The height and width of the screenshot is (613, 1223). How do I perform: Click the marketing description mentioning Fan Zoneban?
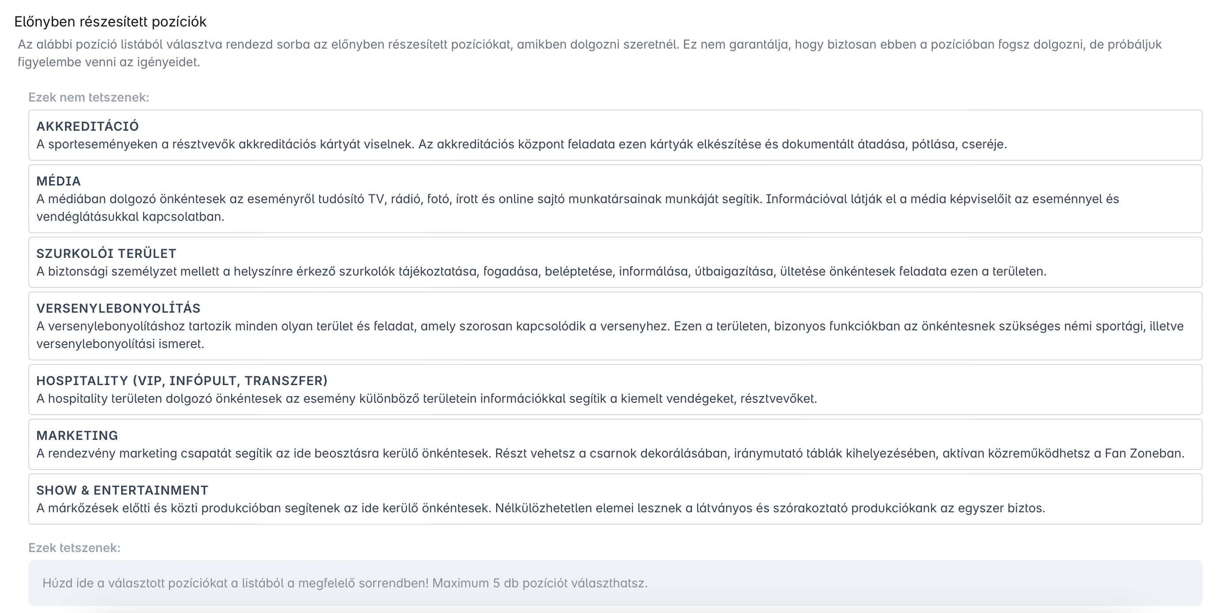pos(610,454)
